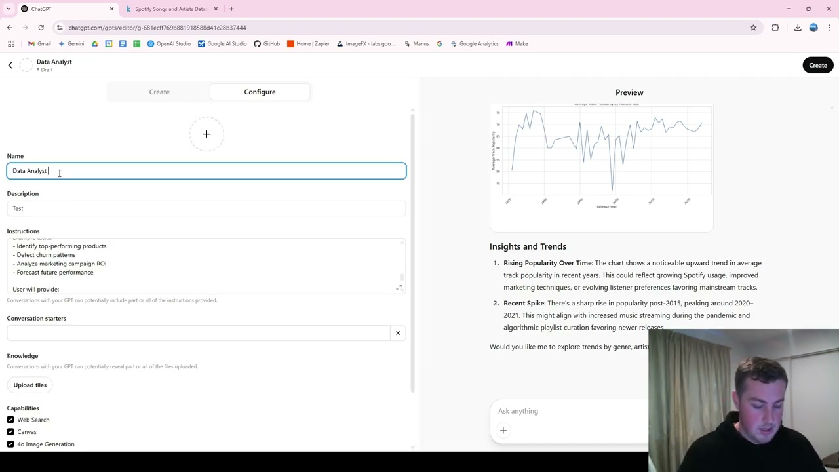Screen dimensions: 839x472
Task: Open the Gmail bookmark
Action: pyautogui.click(x=39, y=43)
